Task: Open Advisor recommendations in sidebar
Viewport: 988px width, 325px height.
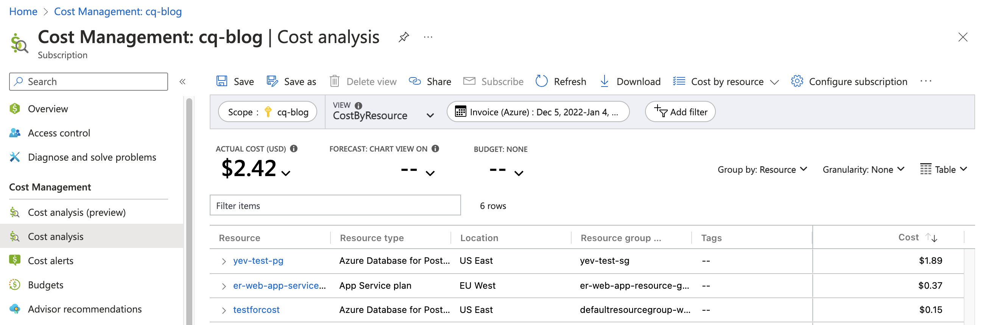Action: 85,308
